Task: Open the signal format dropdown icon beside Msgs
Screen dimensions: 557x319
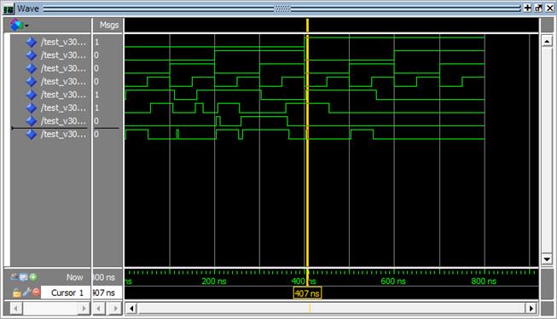Action: [x=19, y=26]
